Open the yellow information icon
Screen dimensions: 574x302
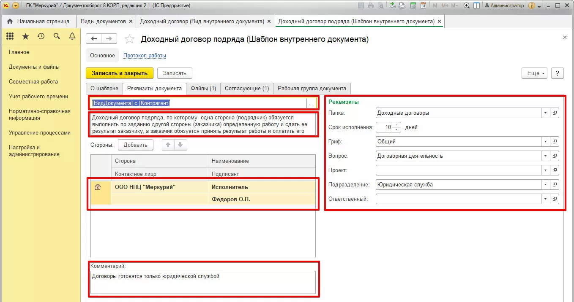[x=532, y=5]
